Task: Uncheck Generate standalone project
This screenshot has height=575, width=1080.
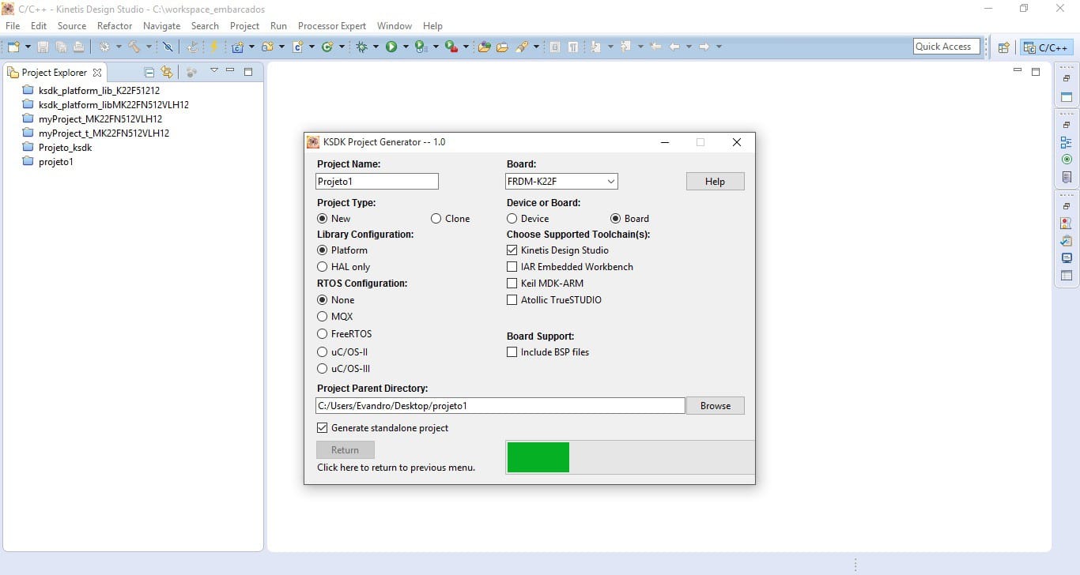Action: click(322, 428)
